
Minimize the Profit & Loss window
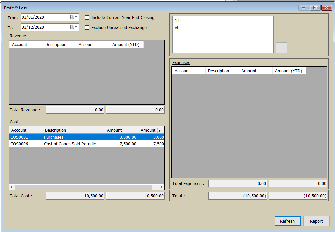tap(304, 8)
